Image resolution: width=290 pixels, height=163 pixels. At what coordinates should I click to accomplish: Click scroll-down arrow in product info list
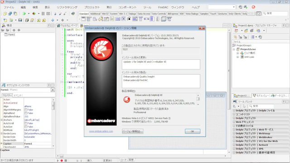point(198,105)
